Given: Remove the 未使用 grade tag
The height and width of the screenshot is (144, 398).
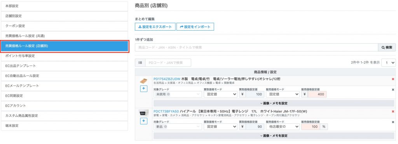Looking at the screenshot, I should 168,94.
